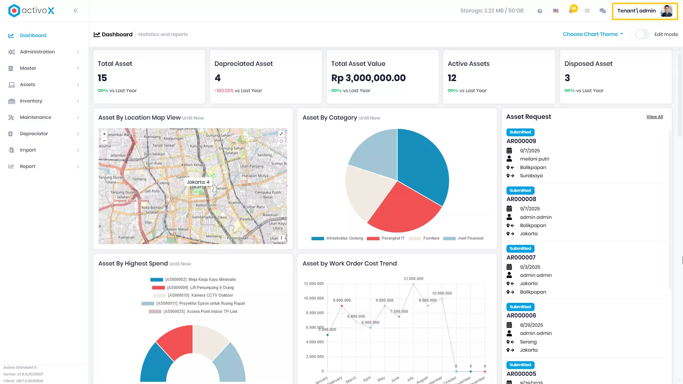
Task: Click the Aset Finansial legend color swatch
Action: pos(450,238)
